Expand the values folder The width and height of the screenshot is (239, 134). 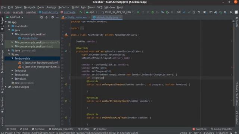pos(12,79)
